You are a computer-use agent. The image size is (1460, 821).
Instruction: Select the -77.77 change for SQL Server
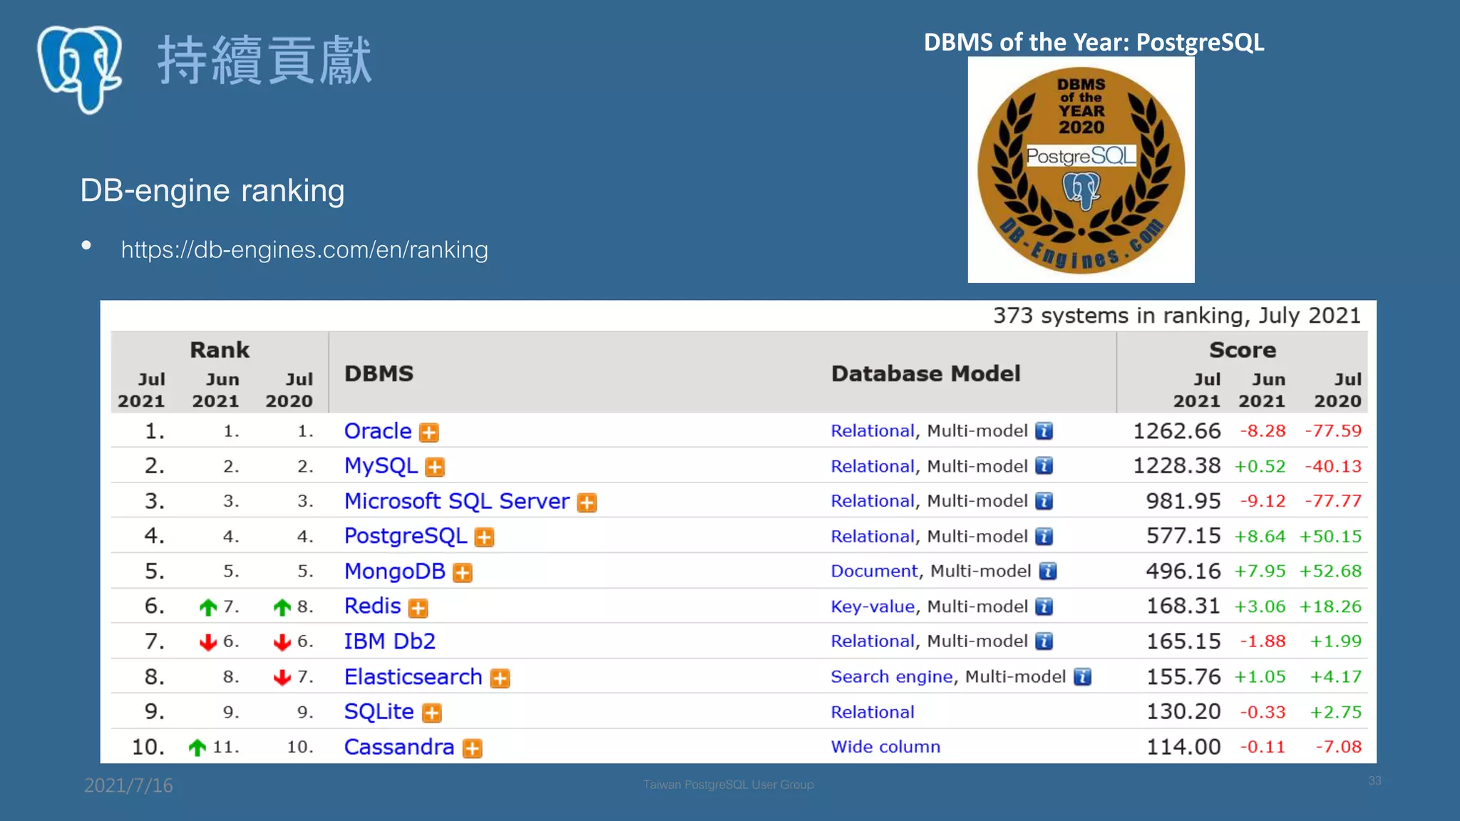point(1333,501)
